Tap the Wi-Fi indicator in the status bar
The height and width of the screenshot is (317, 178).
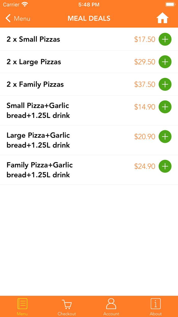point(25,4)
